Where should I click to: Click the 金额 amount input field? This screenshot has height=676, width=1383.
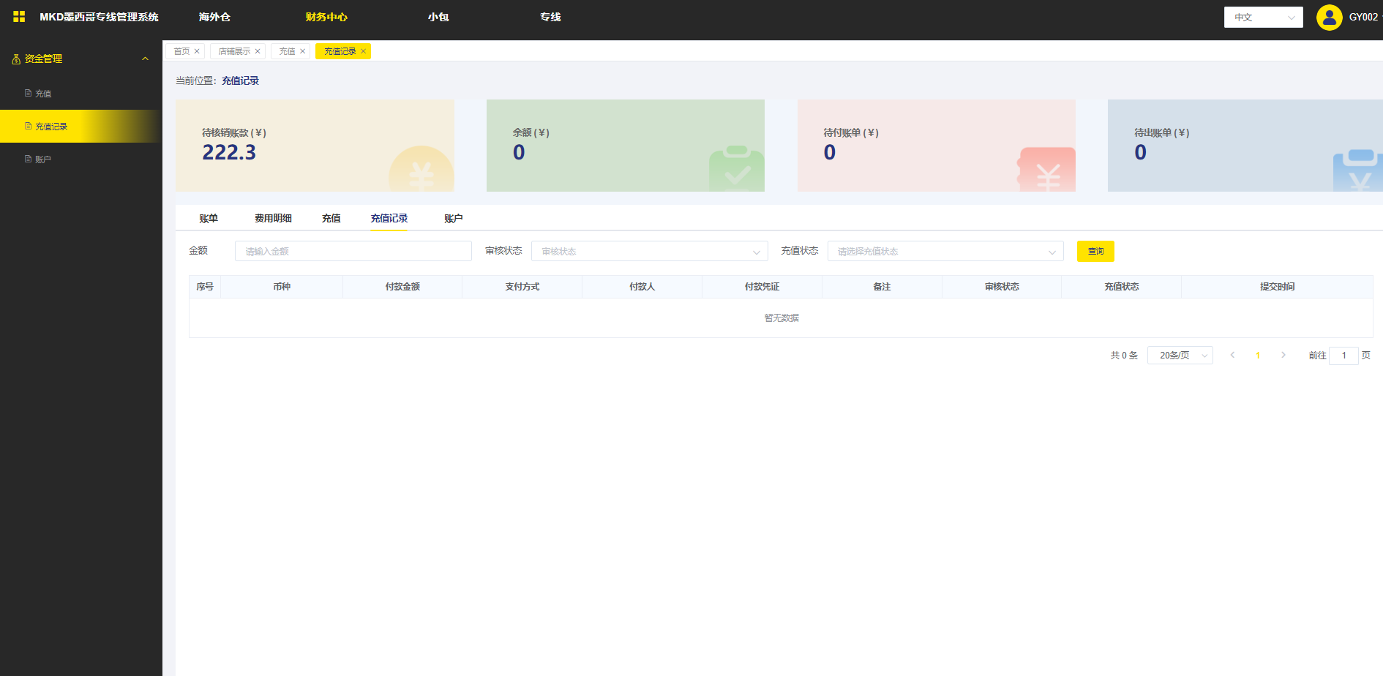tap(353, 252)
